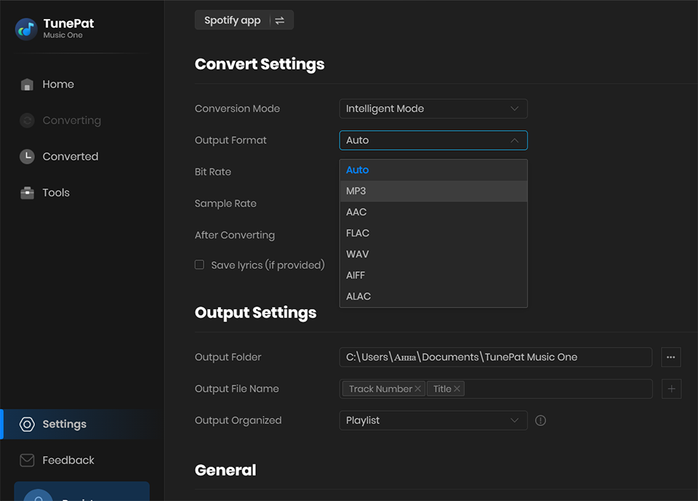Image resolution: width=698 pixels, height=501 pixels.
Task: Choose MP3 output format
Action: pos(433,191)
